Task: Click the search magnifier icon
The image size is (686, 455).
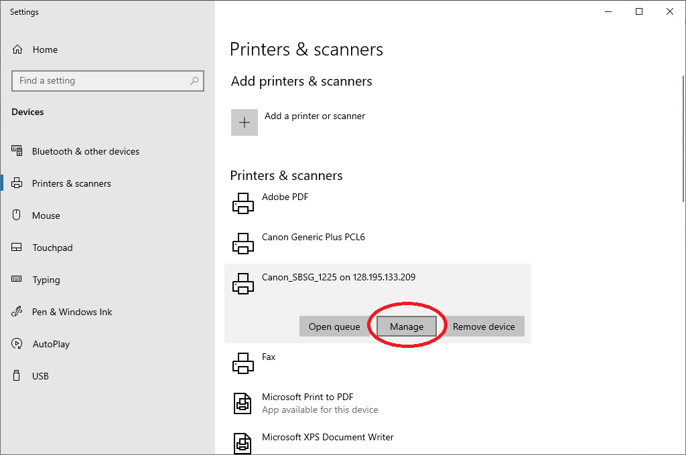Action: point(194,80)
